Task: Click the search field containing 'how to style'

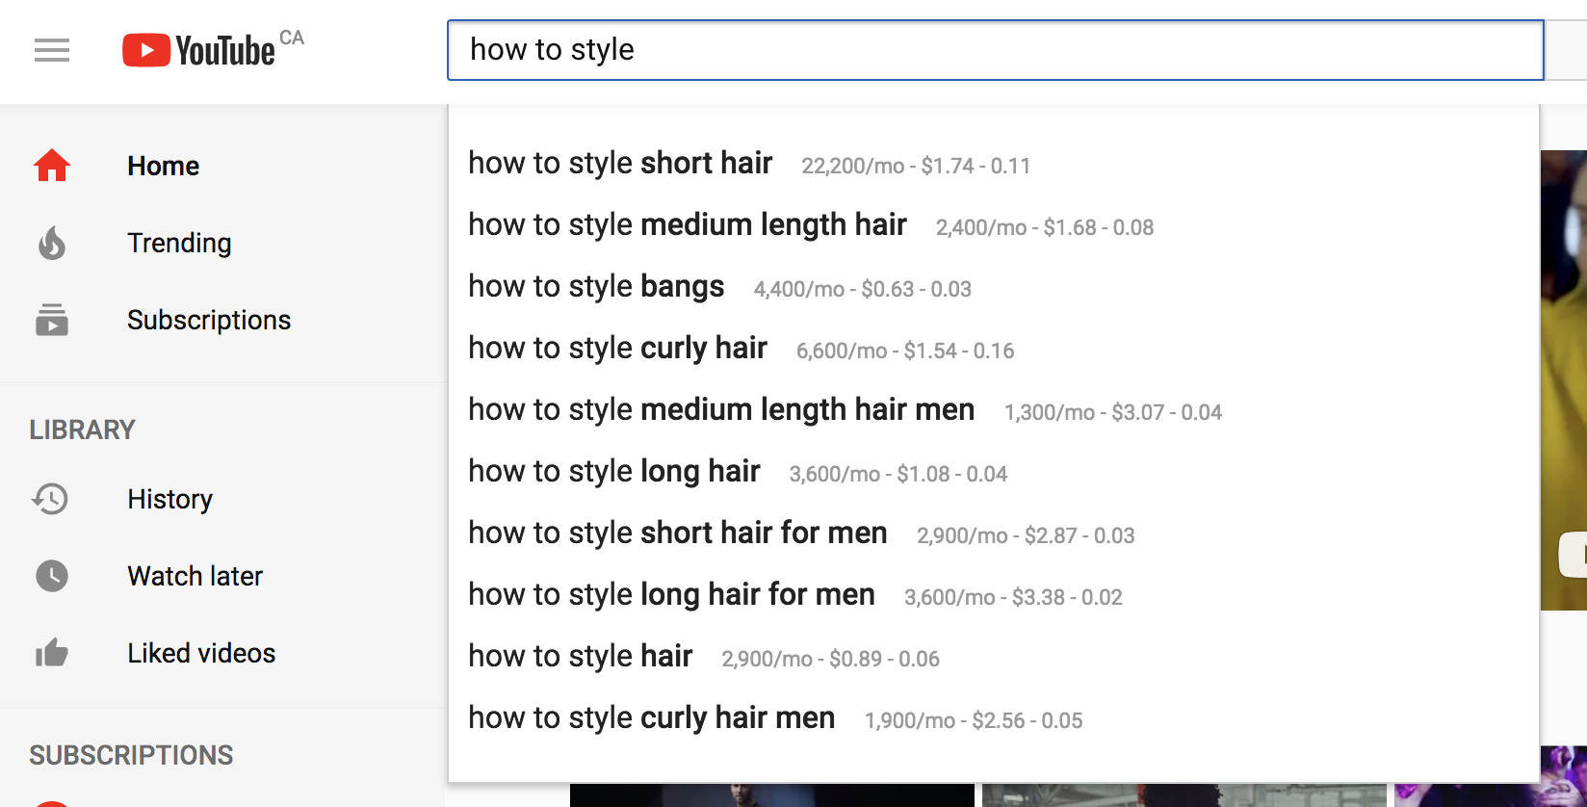Action: pyautogui.click(x=994, y=50)
